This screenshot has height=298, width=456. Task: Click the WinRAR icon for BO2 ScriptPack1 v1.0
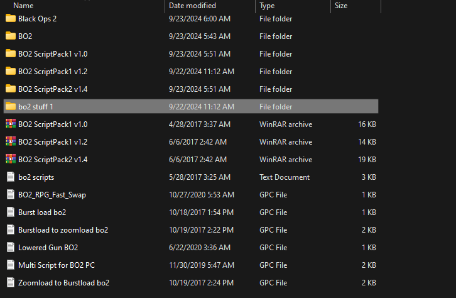11,124
